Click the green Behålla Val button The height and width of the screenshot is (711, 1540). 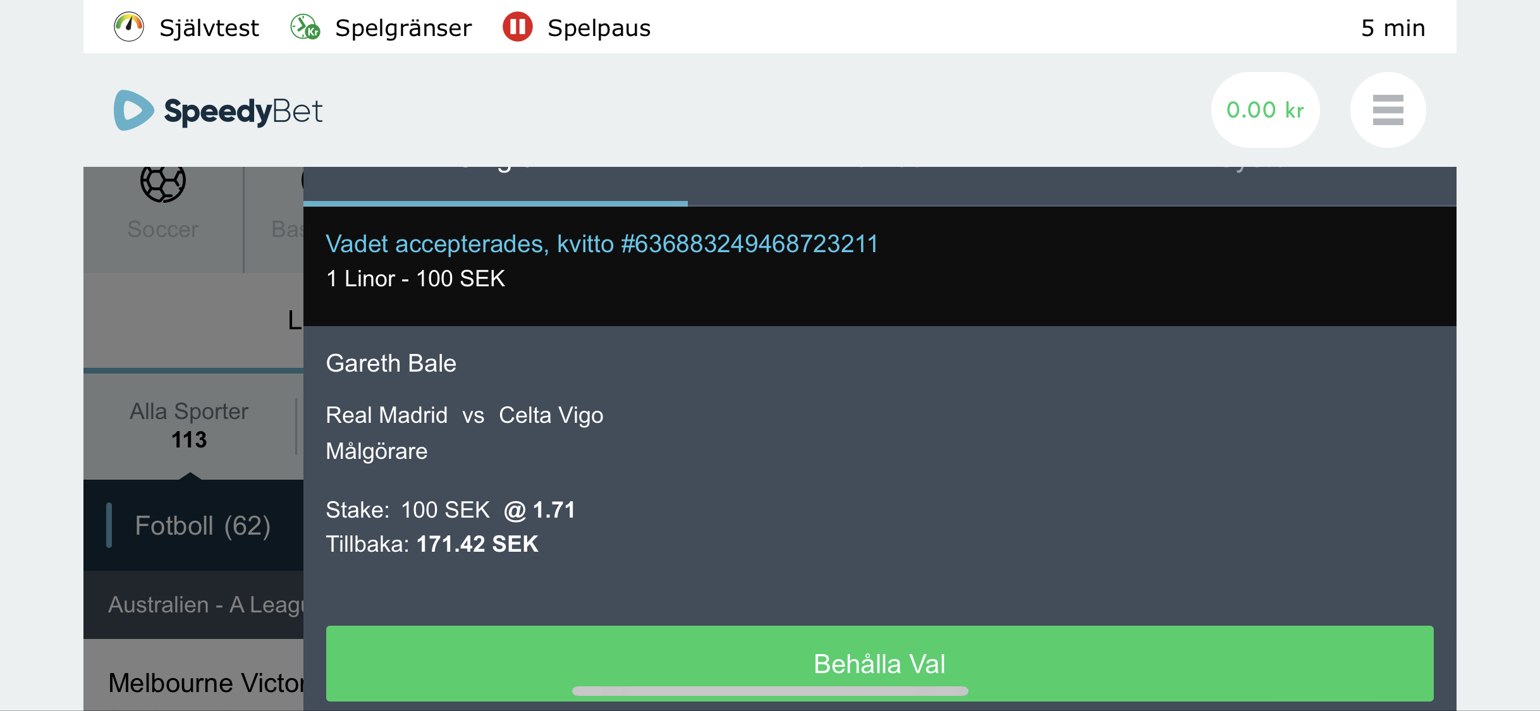879,663
